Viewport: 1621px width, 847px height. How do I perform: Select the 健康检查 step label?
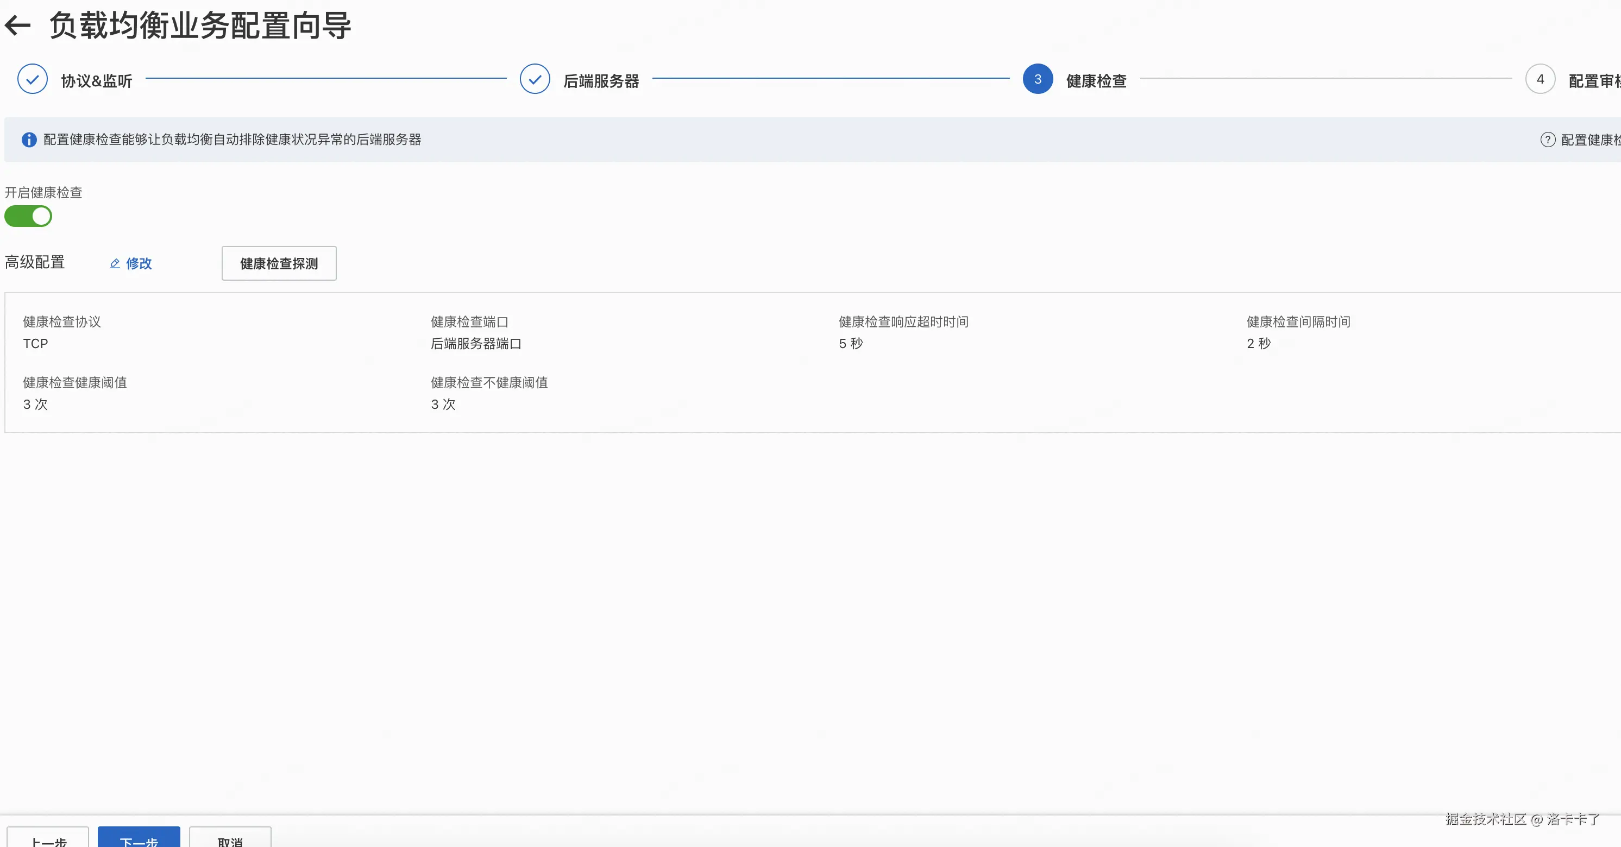(1096, 81)
